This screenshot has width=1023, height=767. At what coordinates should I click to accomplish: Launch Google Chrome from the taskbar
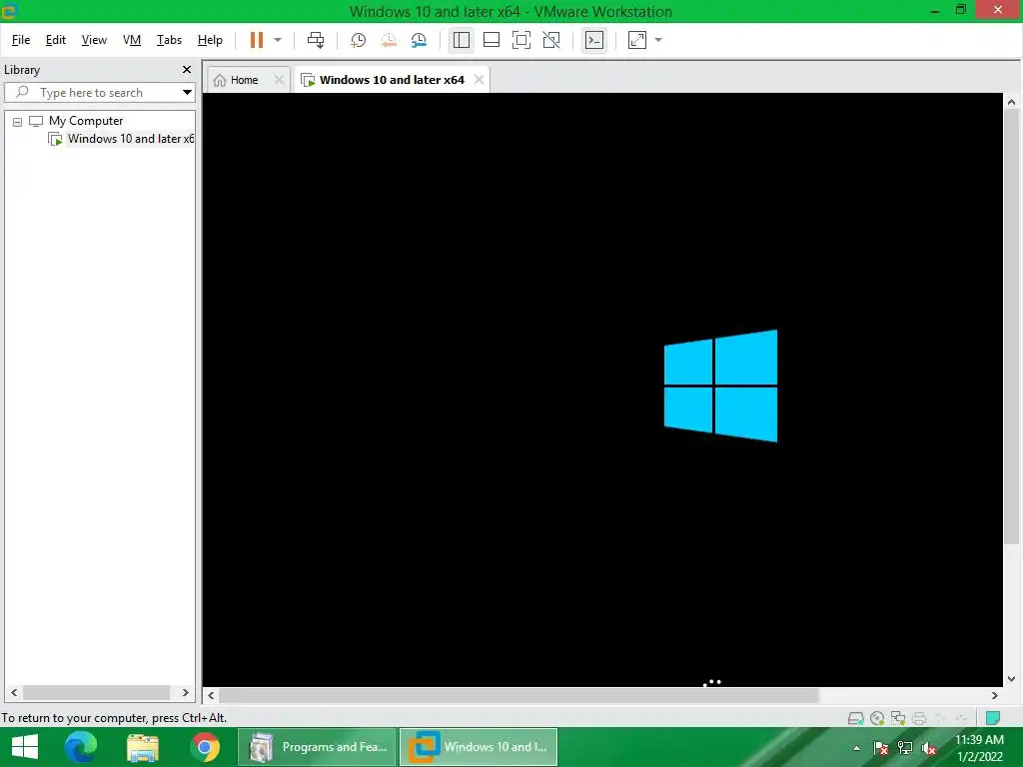(205, 747)
